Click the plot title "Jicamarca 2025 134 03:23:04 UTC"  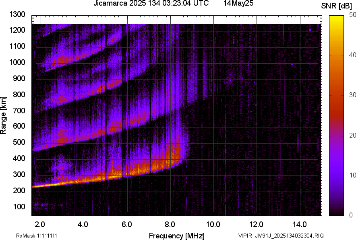(151, 3)
